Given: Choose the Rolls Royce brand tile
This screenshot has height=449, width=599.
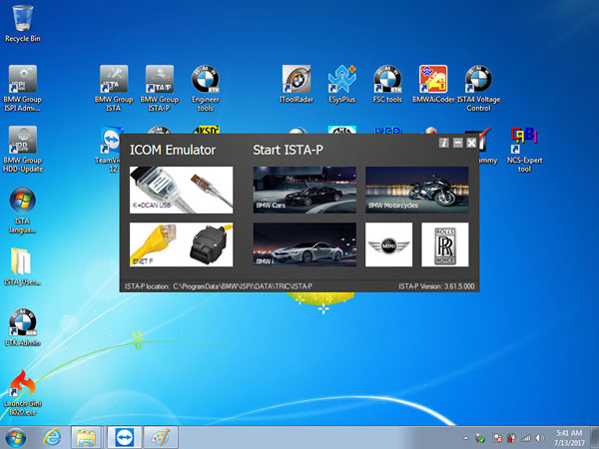Looking at the screenshot, I should tap(445, 244).
